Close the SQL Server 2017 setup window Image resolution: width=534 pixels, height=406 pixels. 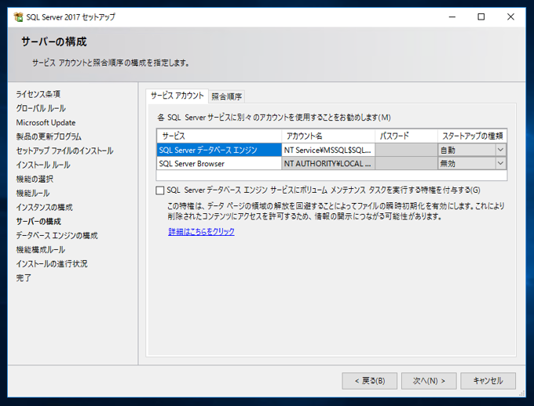[x=510, y=16]
